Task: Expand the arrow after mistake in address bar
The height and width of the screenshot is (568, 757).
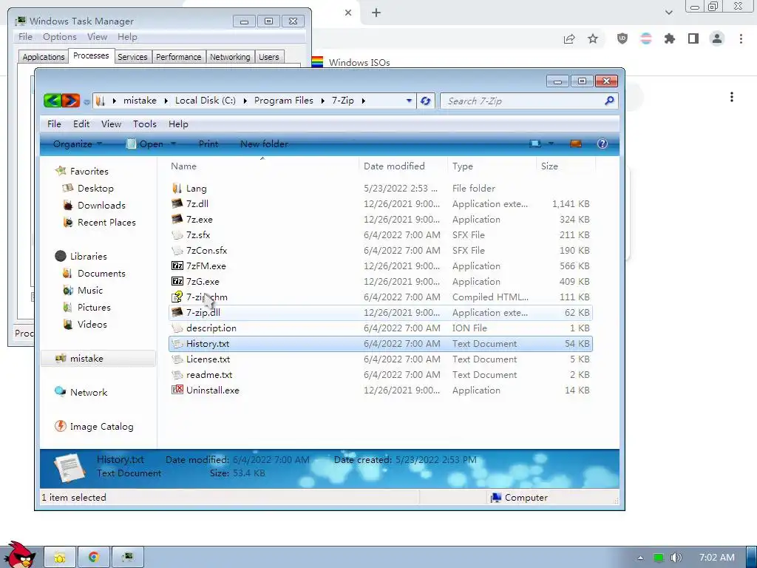Action: click(166, 101)
